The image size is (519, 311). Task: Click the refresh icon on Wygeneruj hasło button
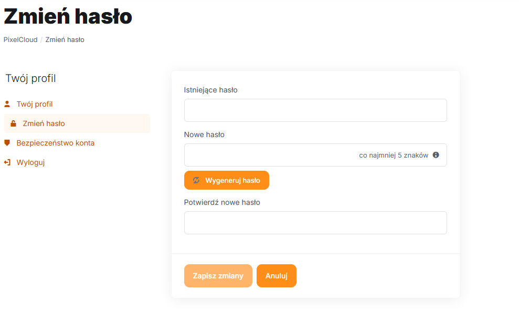point(196,180)
